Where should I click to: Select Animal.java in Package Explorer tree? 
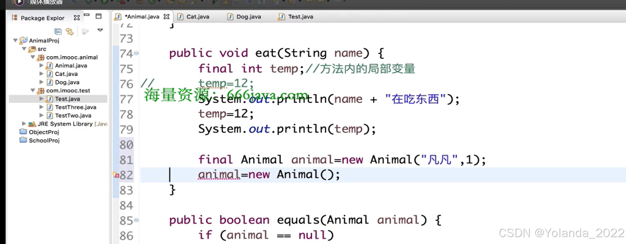click(x=71, y=66)
